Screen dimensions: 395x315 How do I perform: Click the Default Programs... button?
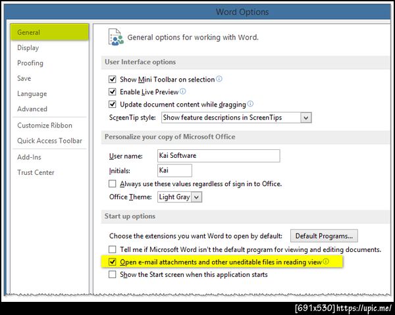click(324, 236)
